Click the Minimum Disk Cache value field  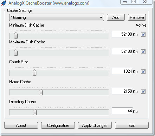(x=122, y=34)
